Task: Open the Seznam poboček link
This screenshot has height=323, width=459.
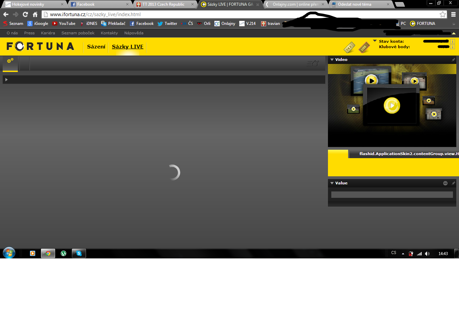Action: point(78,33)
